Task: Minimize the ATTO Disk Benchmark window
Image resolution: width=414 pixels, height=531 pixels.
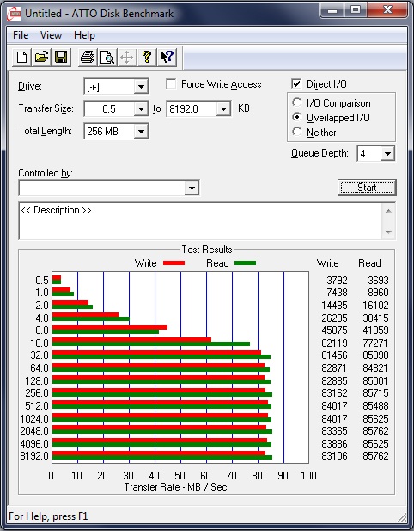Action: click(x=332, y=10)
